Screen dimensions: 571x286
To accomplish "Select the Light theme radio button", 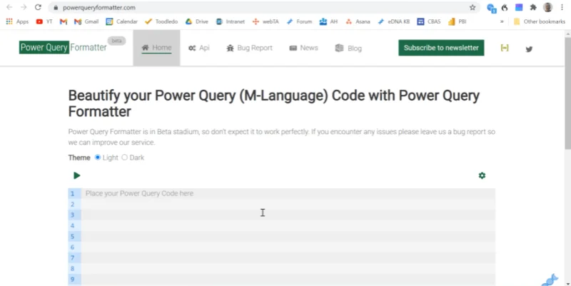I will pyautogui.click(x=98, y=157).
